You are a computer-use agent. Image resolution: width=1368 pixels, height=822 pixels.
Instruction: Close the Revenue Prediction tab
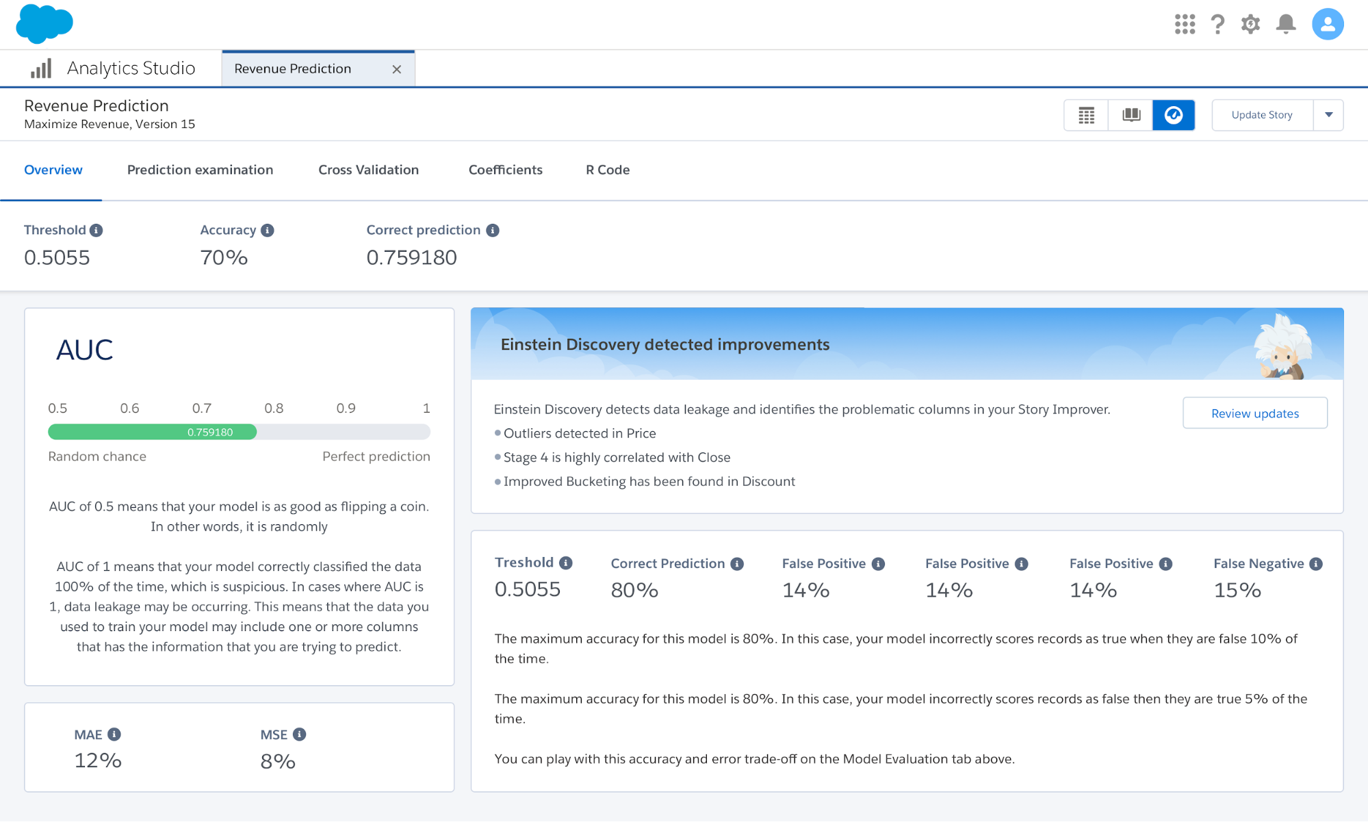[x=396, y=69]
